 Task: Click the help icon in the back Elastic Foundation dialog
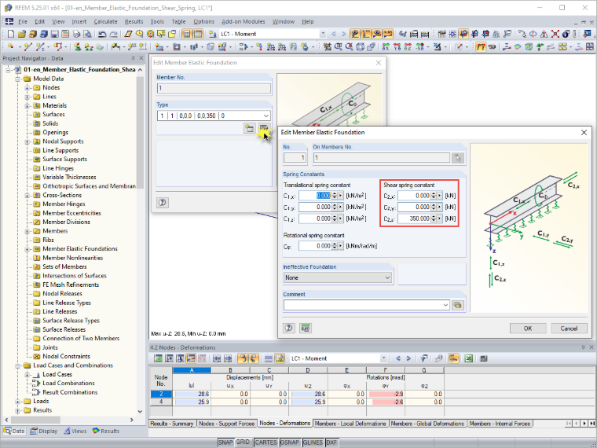pyautogui.click(x=163, y=203)
